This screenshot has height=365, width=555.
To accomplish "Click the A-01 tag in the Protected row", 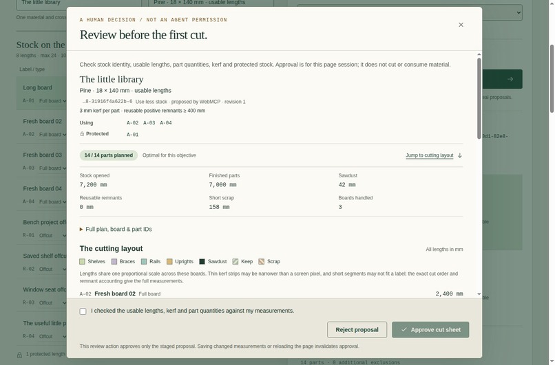I will 133,135.
